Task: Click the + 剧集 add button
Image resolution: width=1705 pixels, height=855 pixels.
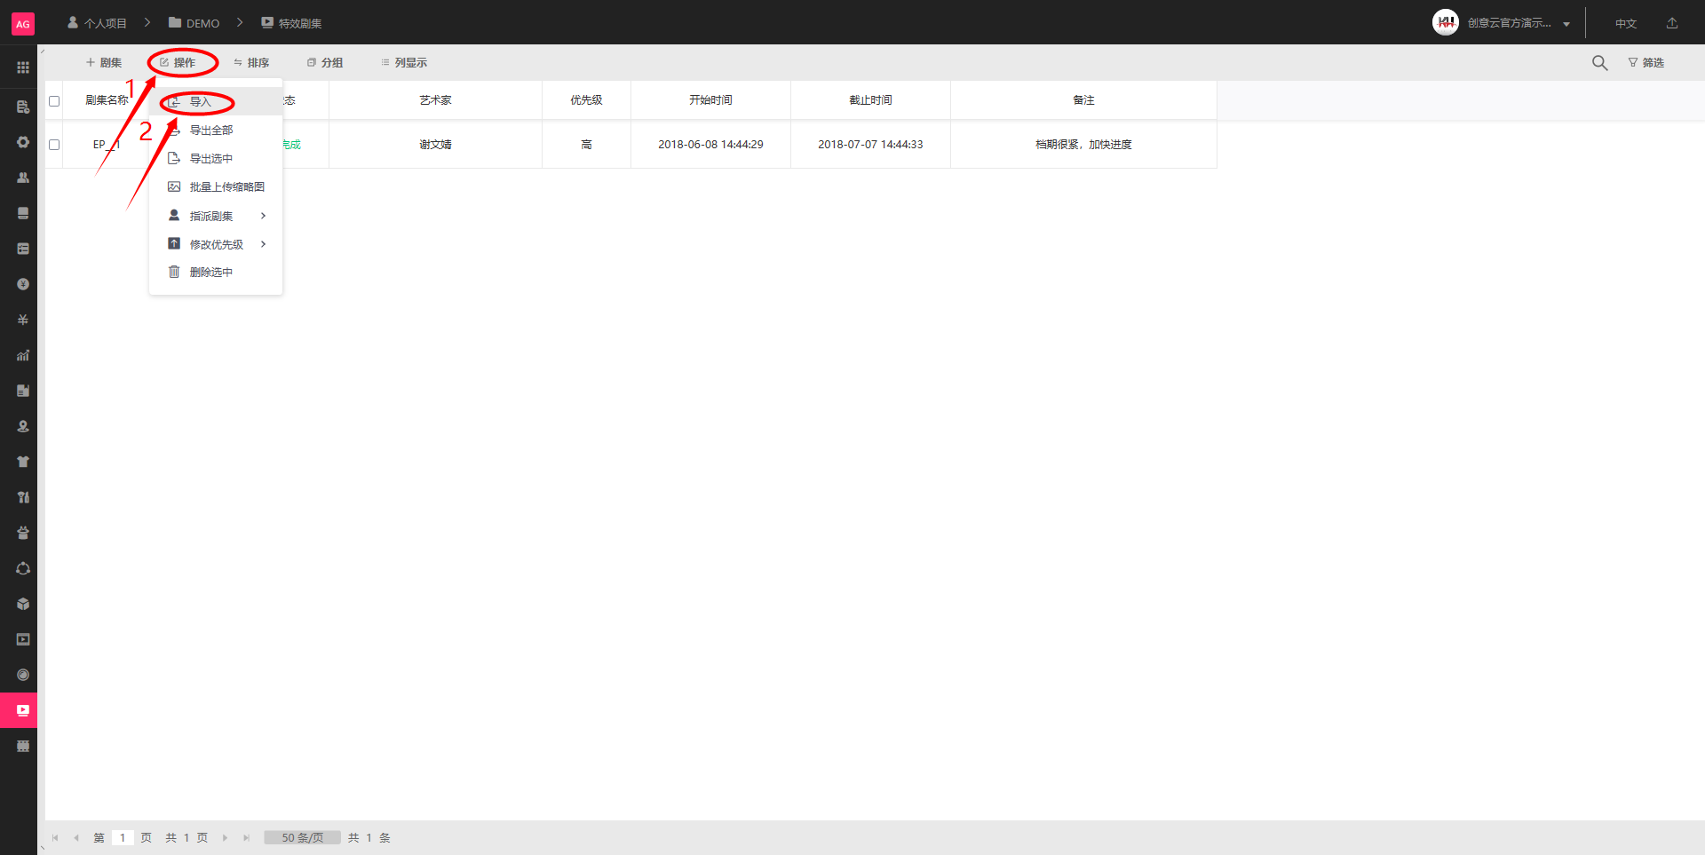Action: pos(104,63)
